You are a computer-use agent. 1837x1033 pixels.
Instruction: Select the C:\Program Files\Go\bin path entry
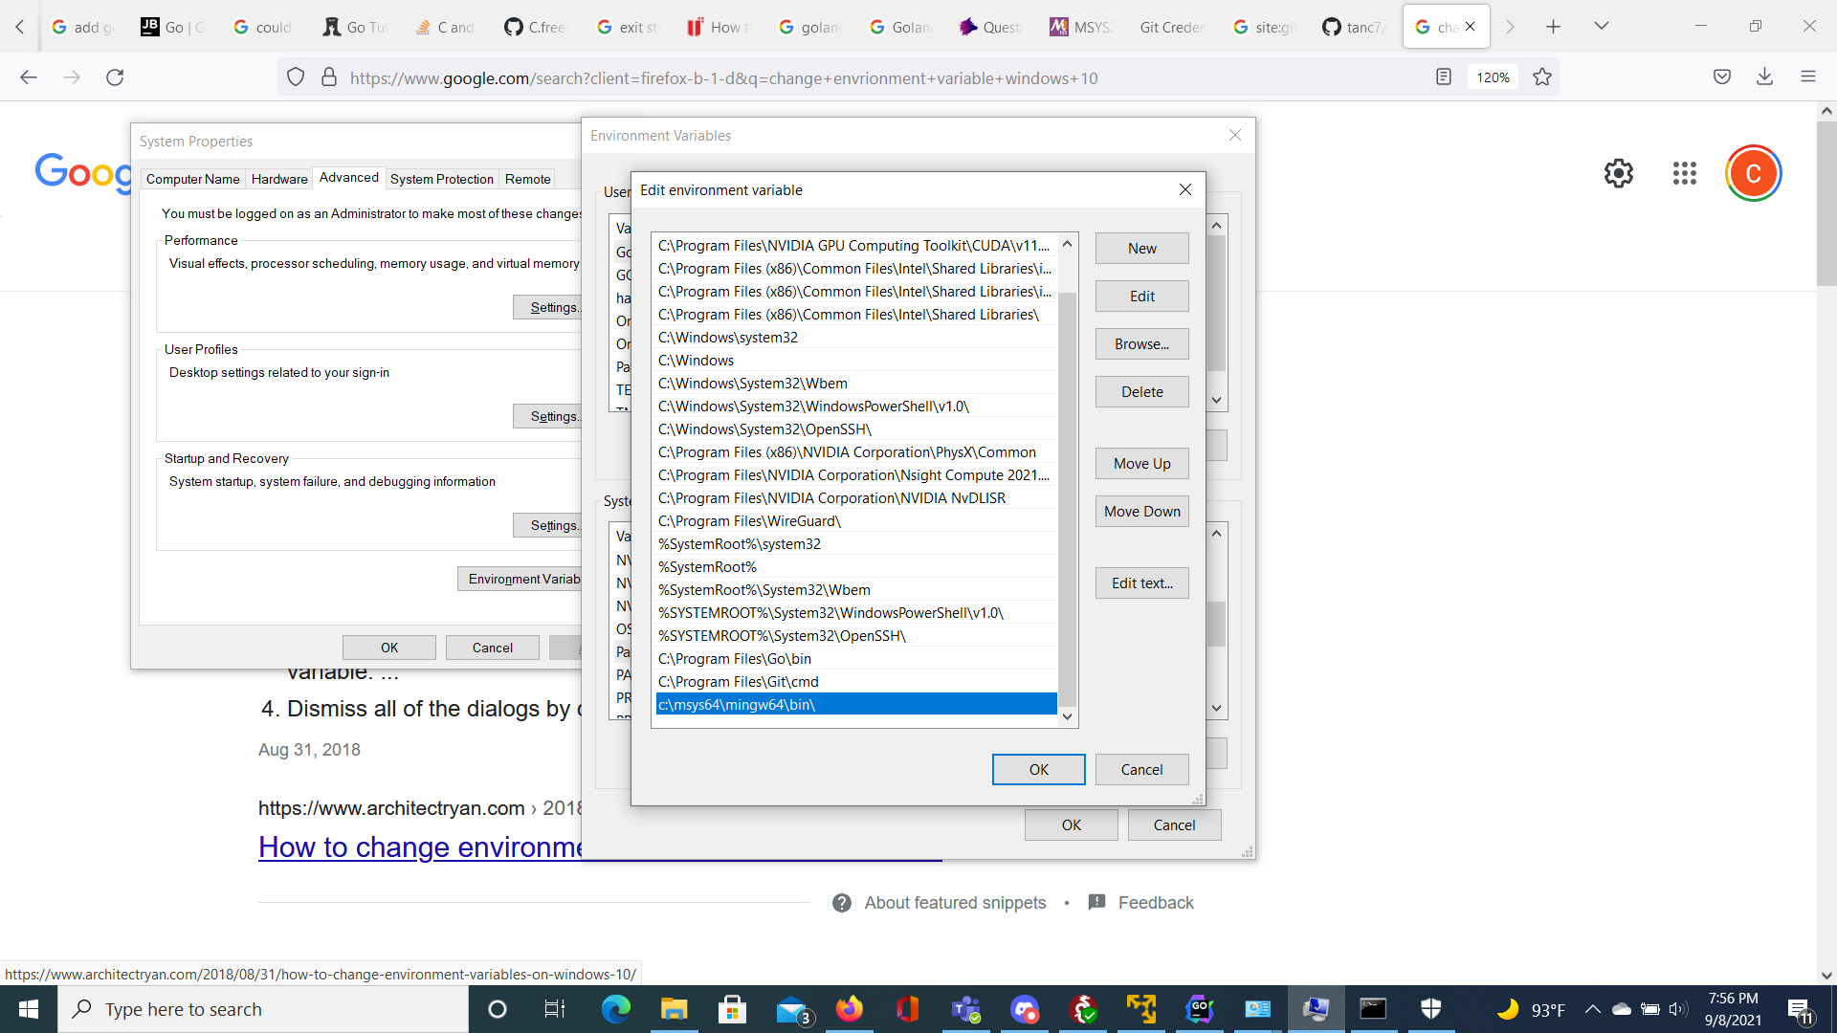[x=735, y=659]
